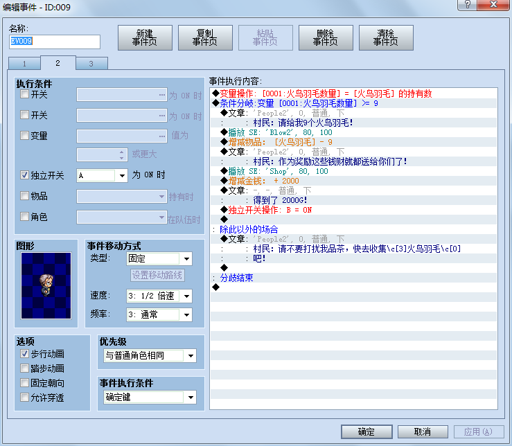Confirm with the 确定 button

coord(367,431)
